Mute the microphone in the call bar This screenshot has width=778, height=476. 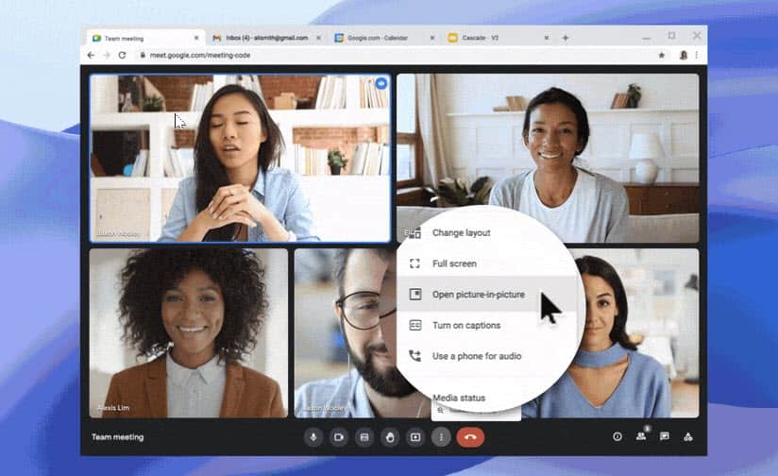[313, 437]
